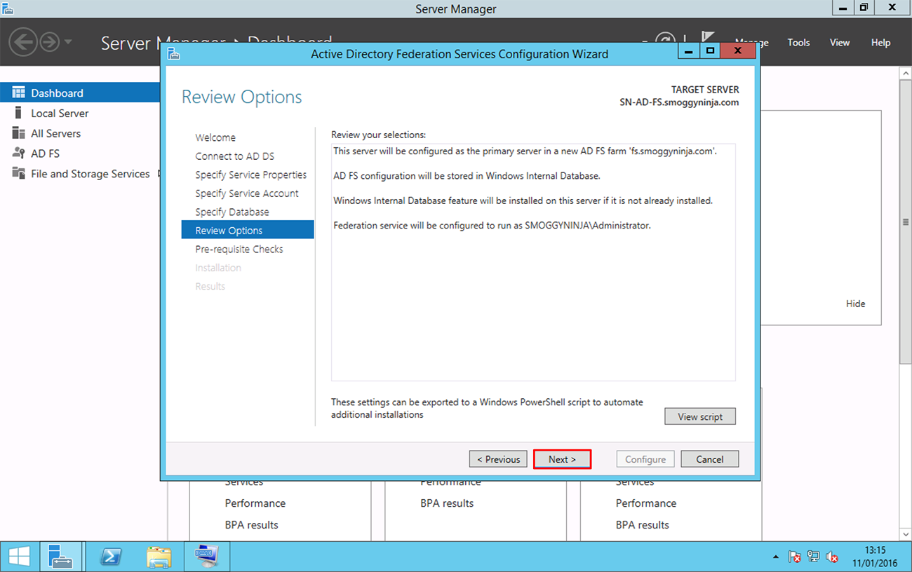This screenshot has height=572, width=912.
Task: Click Next in the AD FS wizard
Action: click(562, 459)
